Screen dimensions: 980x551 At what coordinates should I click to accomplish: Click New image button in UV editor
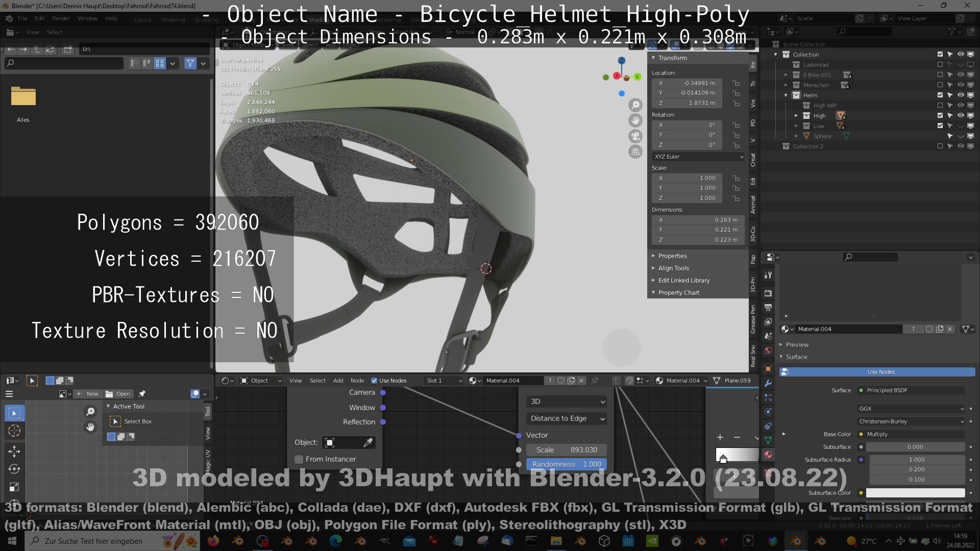pyautogui.click(x=87, y=394)
